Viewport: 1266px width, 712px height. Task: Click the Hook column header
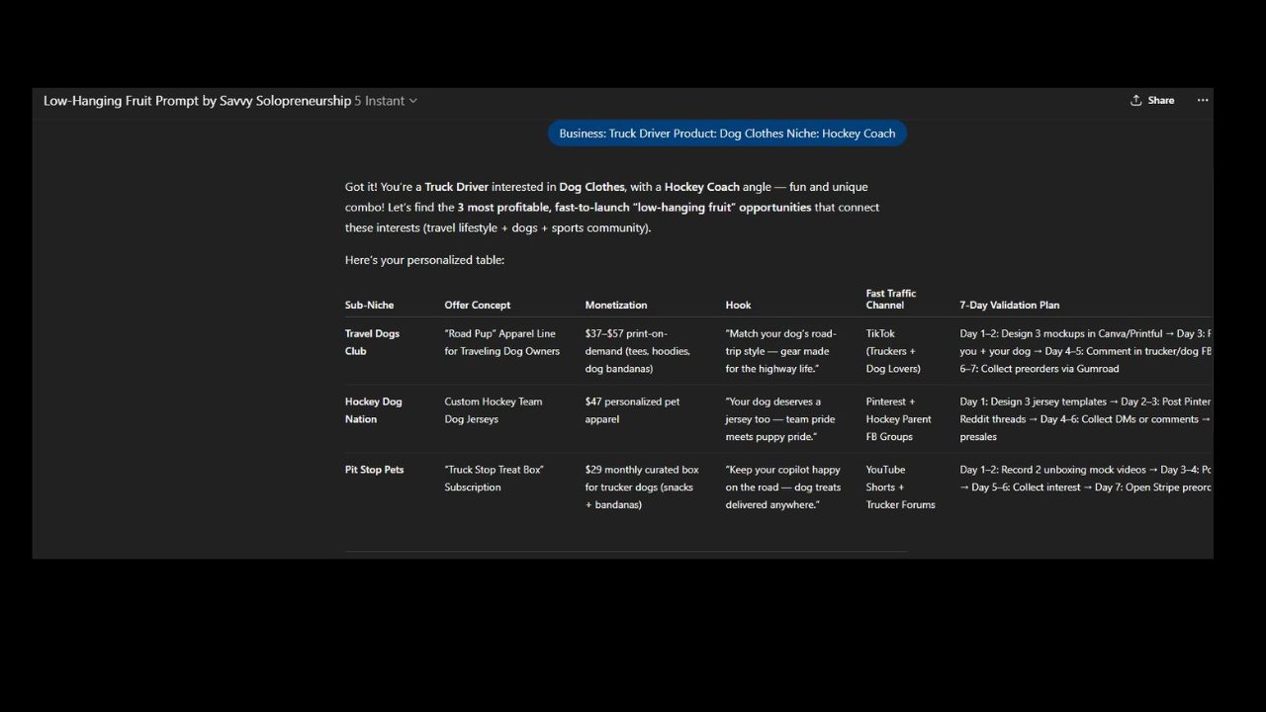[x=738, y=306]
